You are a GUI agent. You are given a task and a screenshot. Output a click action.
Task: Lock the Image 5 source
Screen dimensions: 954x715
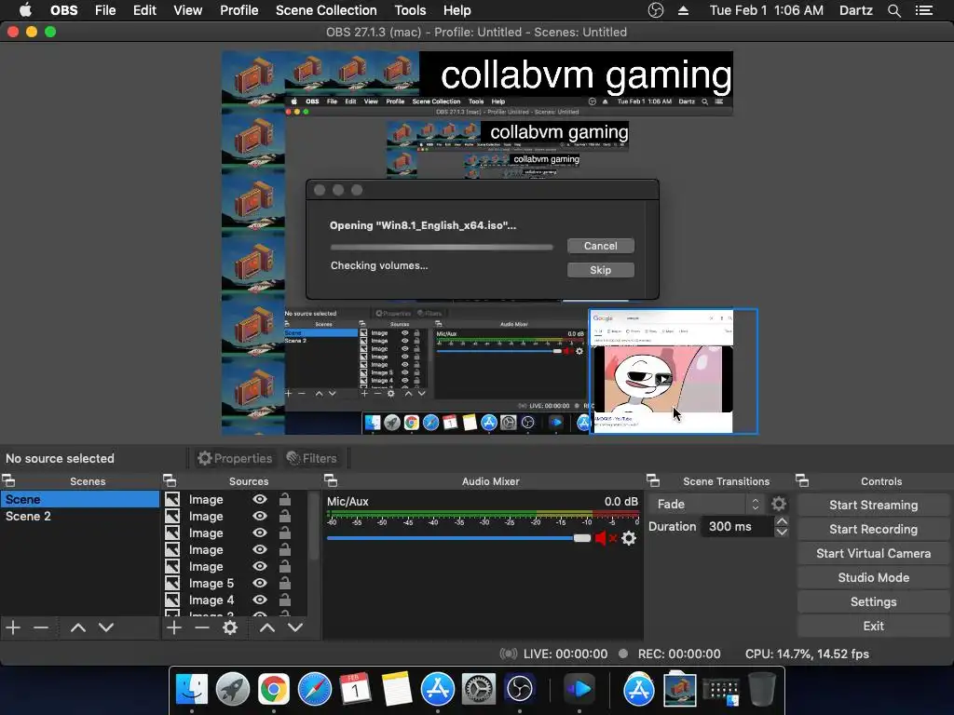coord(285,583)
